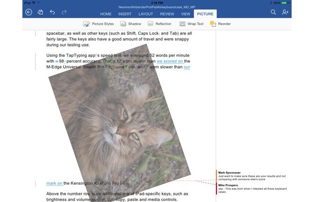The height and width of the screenshot is (202, 314).
Task: Open the Reflection options label
Action: coord(163,24)
